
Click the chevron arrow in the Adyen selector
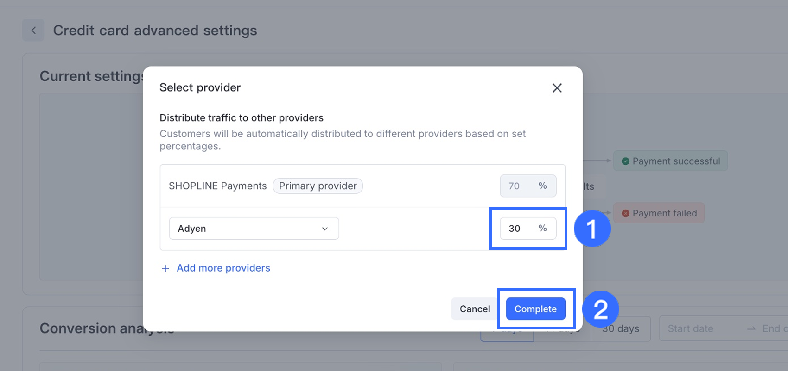tap(325, 229)
